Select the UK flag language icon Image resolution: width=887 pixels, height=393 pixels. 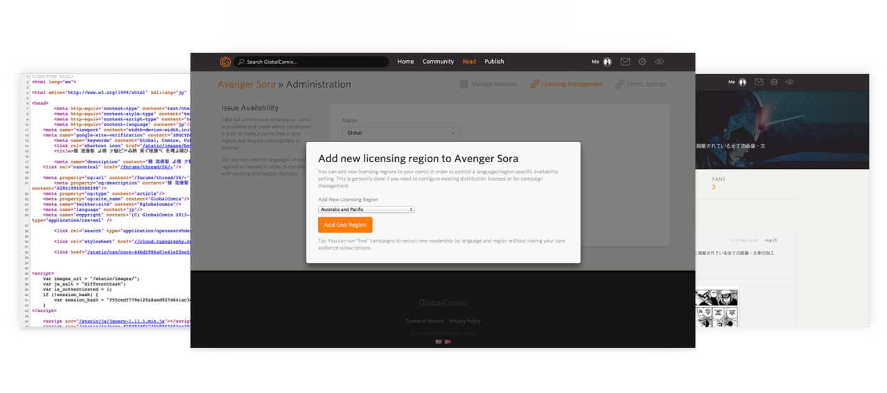click(x=438, y=342)
